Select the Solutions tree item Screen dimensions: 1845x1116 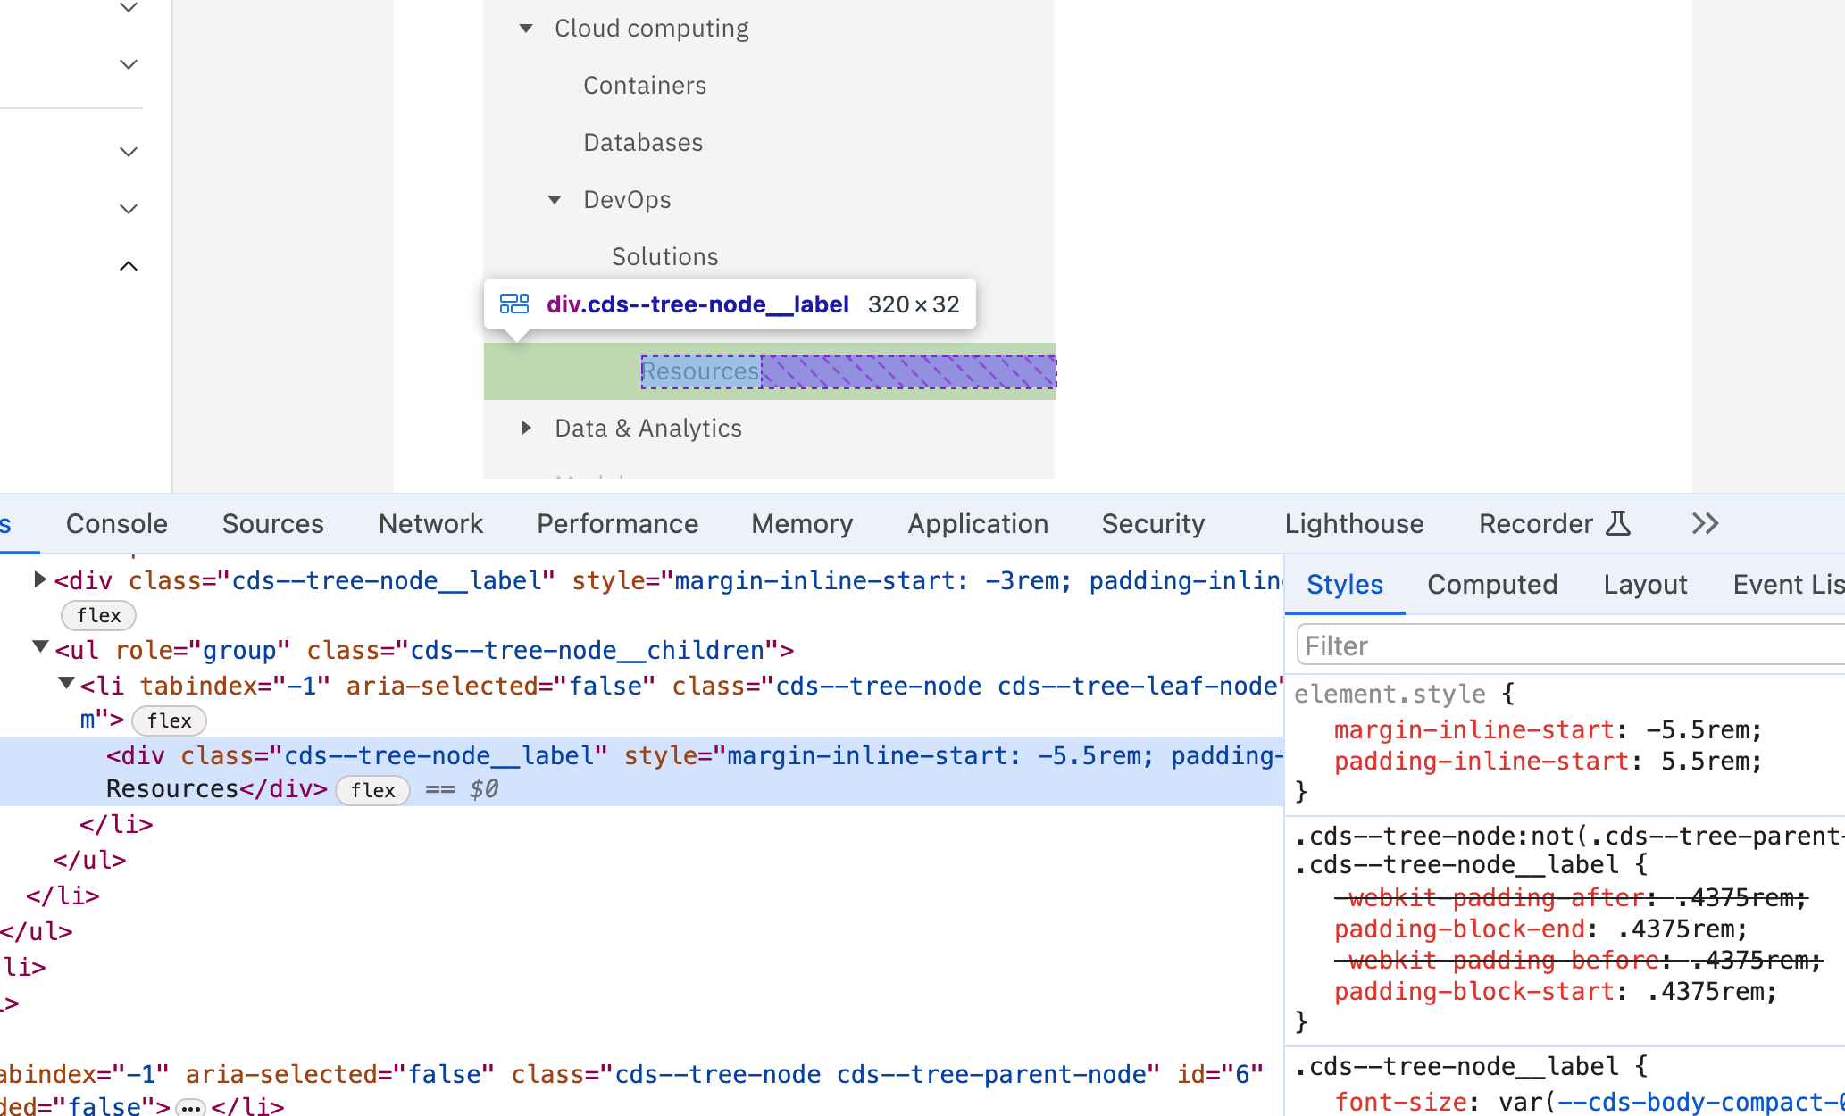tap(664, 257)
